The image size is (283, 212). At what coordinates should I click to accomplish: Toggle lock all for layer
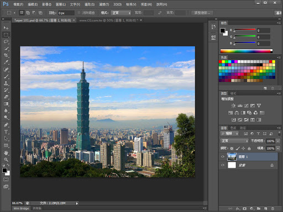coord(249,149)
